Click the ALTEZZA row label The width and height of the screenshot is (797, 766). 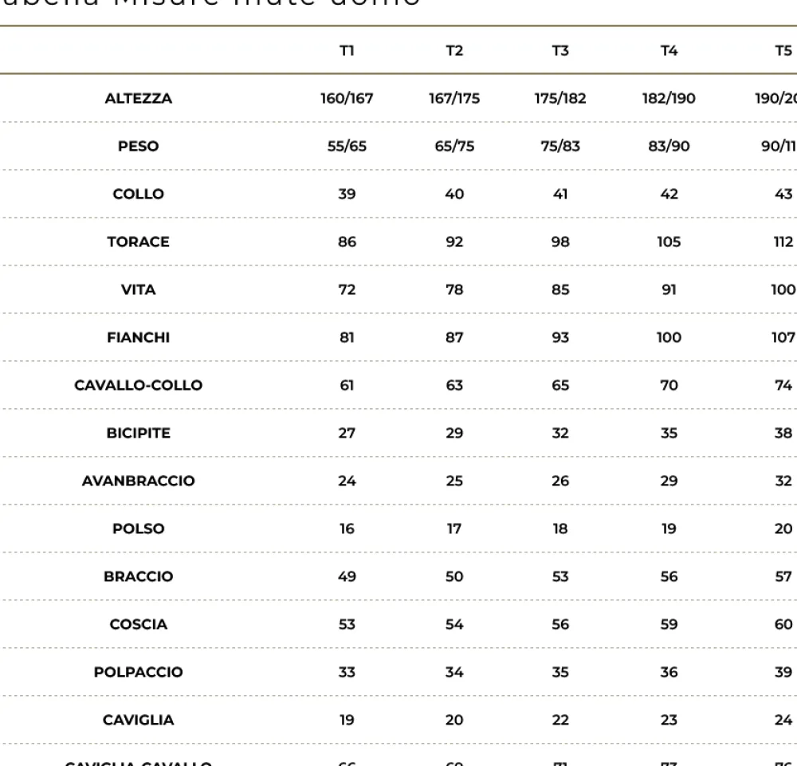138,98
